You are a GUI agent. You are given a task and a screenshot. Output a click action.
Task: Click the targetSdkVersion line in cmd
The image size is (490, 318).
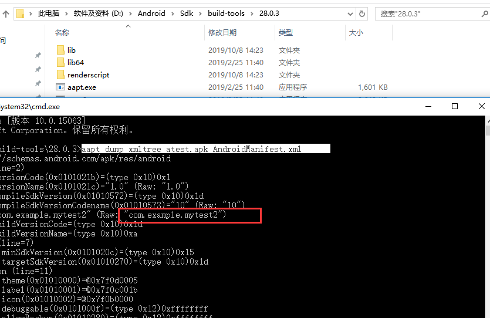(x=105, y=262)
